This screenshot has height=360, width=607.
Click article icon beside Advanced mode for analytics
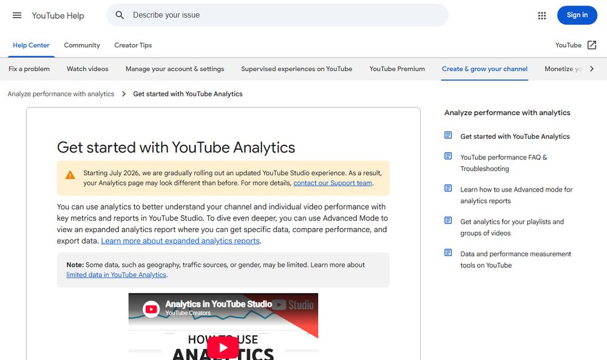coord(448,188)
